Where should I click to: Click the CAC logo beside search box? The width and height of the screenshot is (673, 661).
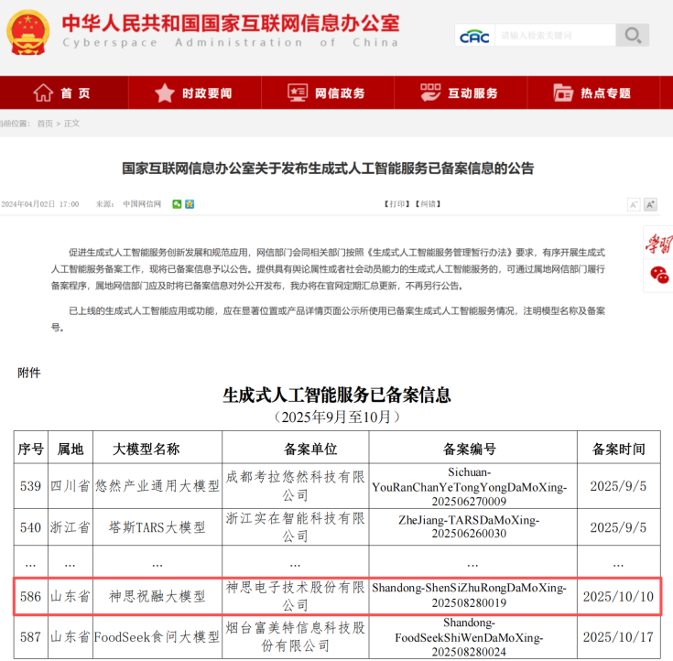click(x=474, y=36)
